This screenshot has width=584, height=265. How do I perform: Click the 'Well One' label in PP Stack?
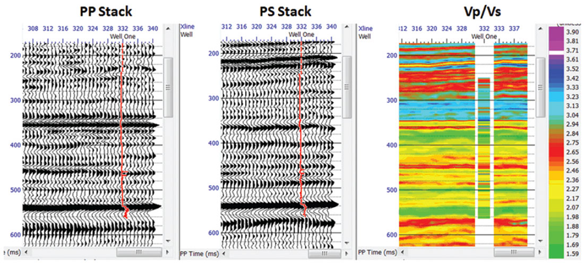pos(123,36)
